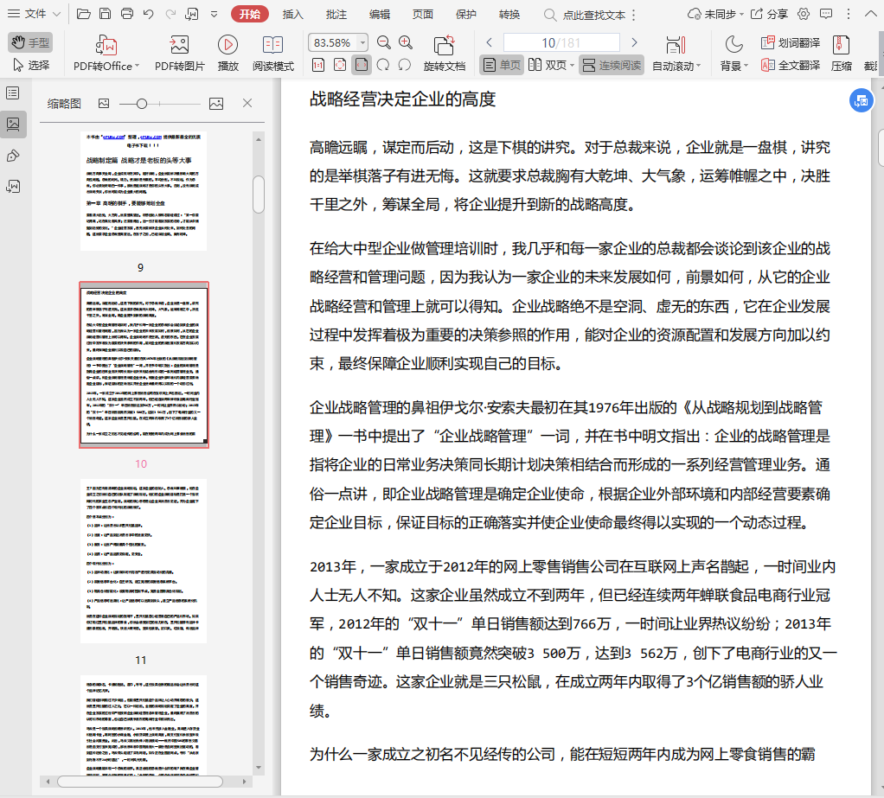Activate the 手型 hand tool
Screen dimensions: 884x798
[x=30, y=42]
